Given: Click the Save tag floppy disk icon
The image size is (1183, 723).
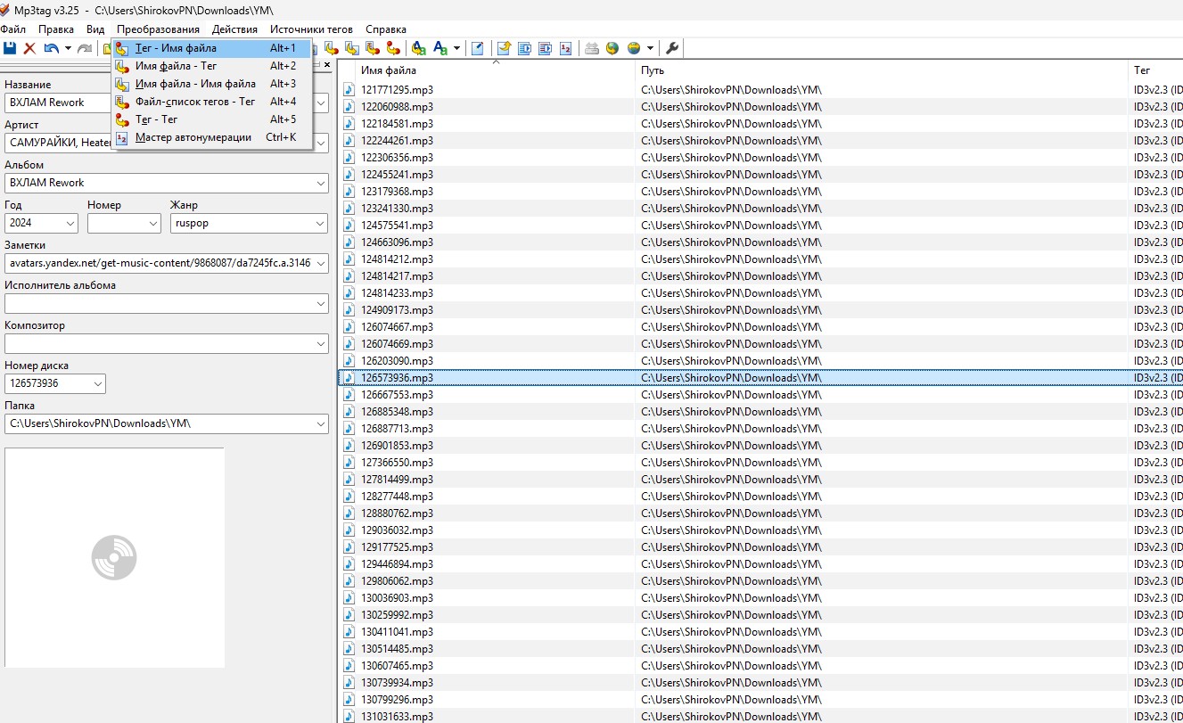Looking at the screenshot, I should pos(10,48).
